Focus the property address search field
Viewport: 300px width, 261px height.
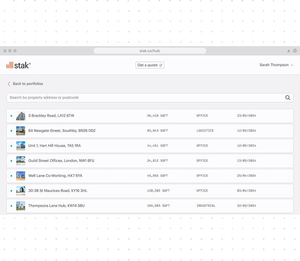[x=150, y=98]
